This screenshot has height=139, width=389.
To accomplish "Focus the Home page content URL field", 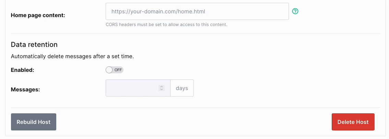I will [x=197, y=11].
